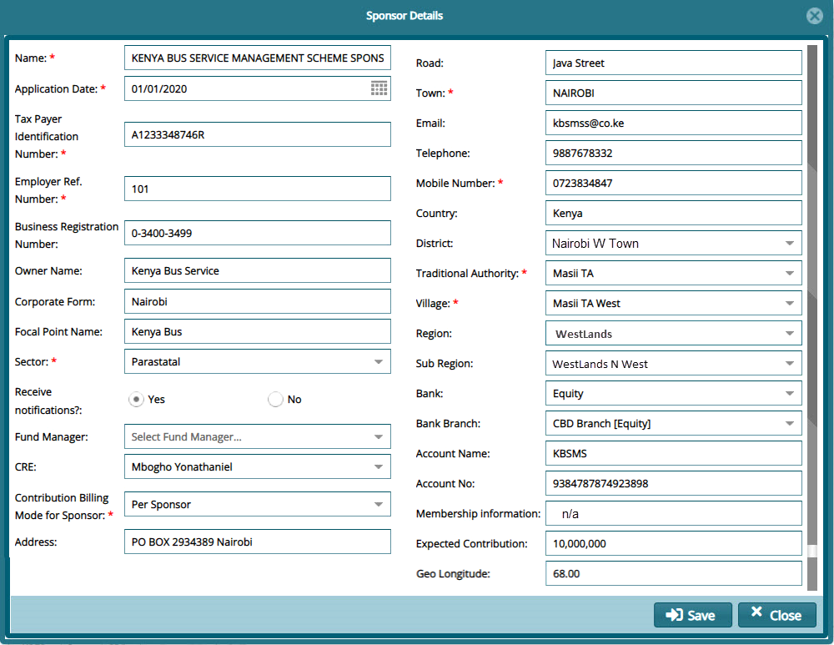This screenshot has width=834, height=645.
Task: Focus the Owner Name field
Action: (258, 270)
